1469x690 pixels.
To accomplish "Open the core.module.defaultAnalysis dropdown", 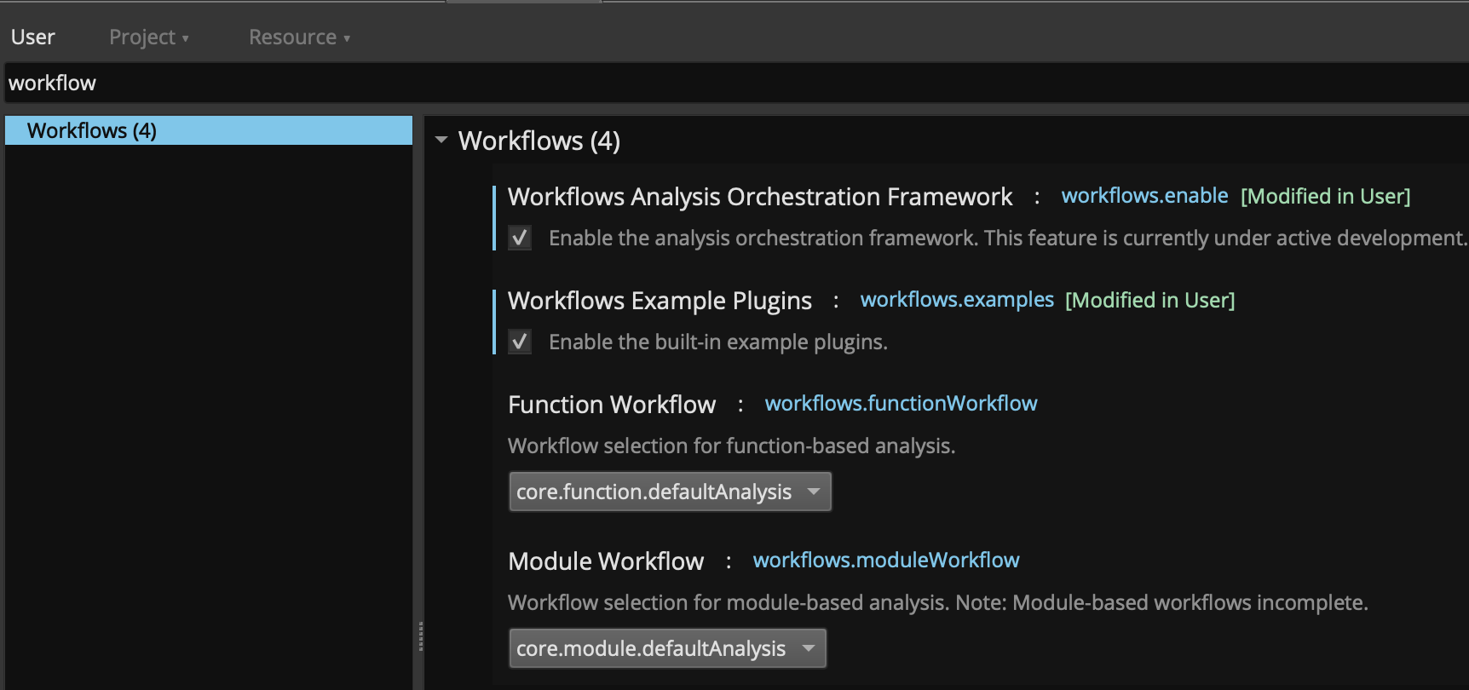I will [x=667, y=648].
